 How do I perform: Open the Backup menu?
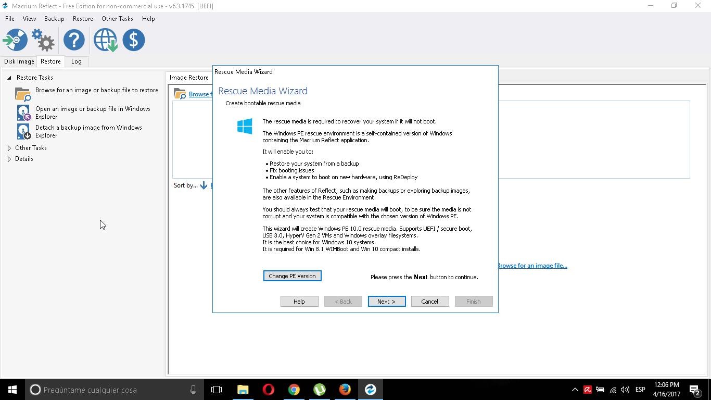(54, 19)
